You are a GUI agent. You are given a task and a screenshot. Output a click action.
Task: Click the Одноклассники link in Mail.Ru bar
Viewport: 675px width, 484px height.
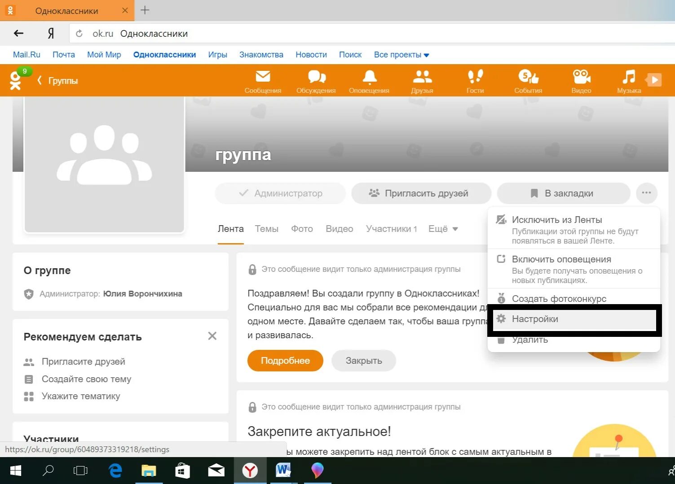pos(164,55)
